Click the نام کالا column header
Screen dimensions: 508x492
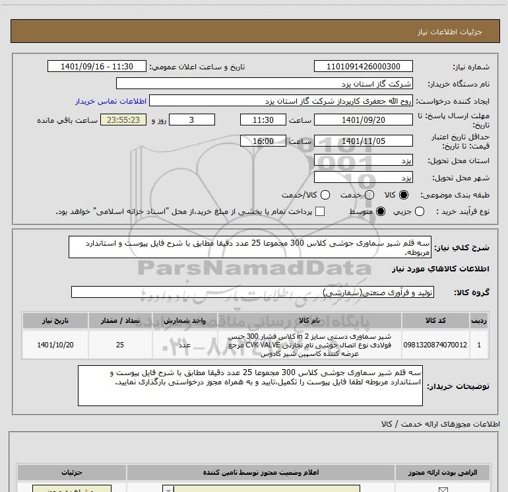tap(309, 321)
